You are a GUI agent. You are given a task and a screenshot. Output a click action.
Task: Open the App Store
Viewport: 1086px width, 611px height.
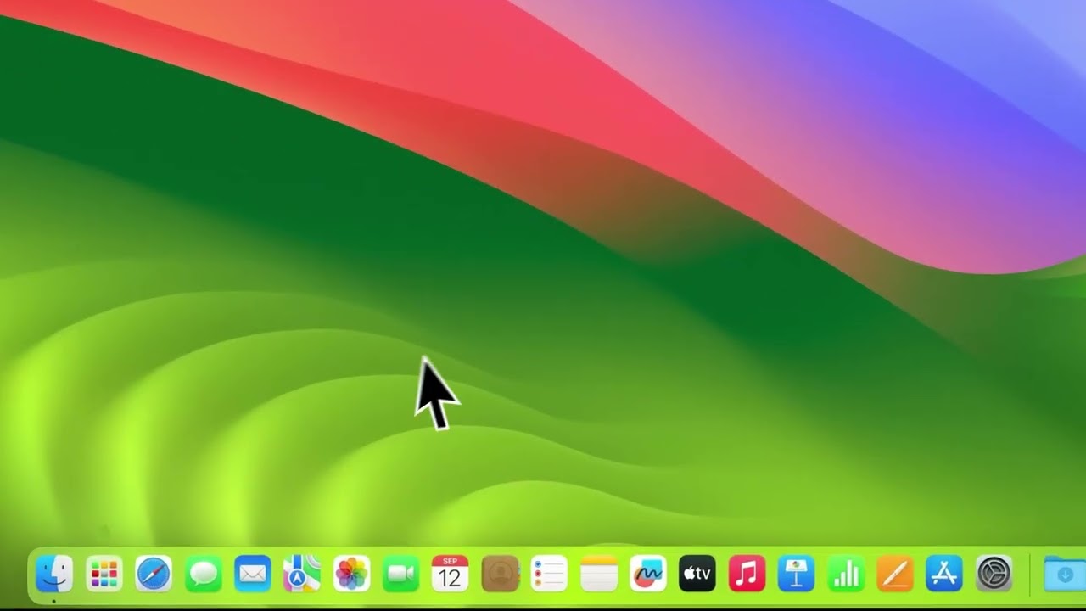944,575
